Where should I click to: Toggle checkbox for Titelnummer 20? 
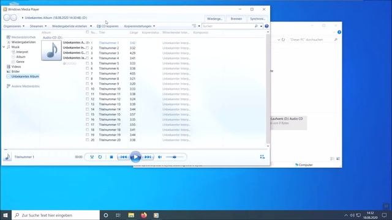pos(87,140)
